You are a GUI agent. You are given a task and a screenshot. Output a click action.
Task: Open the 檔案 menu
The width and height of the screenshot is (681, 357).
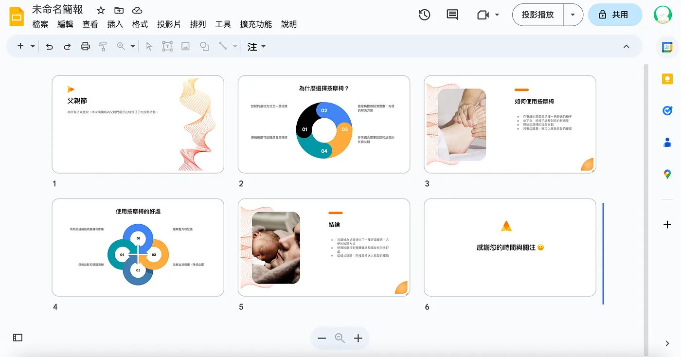40,24
